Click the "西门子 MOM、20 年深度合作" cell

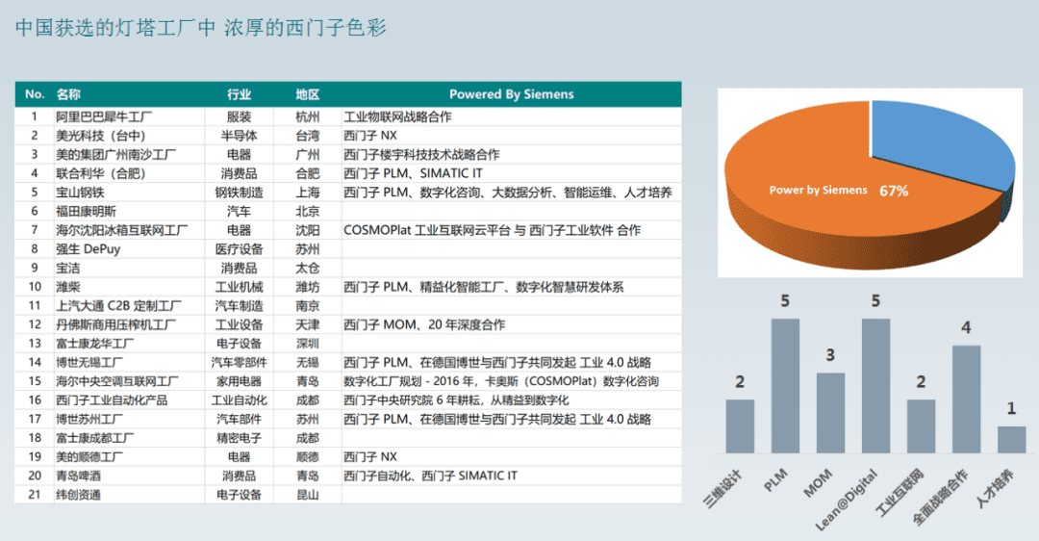tap(424, 324)
